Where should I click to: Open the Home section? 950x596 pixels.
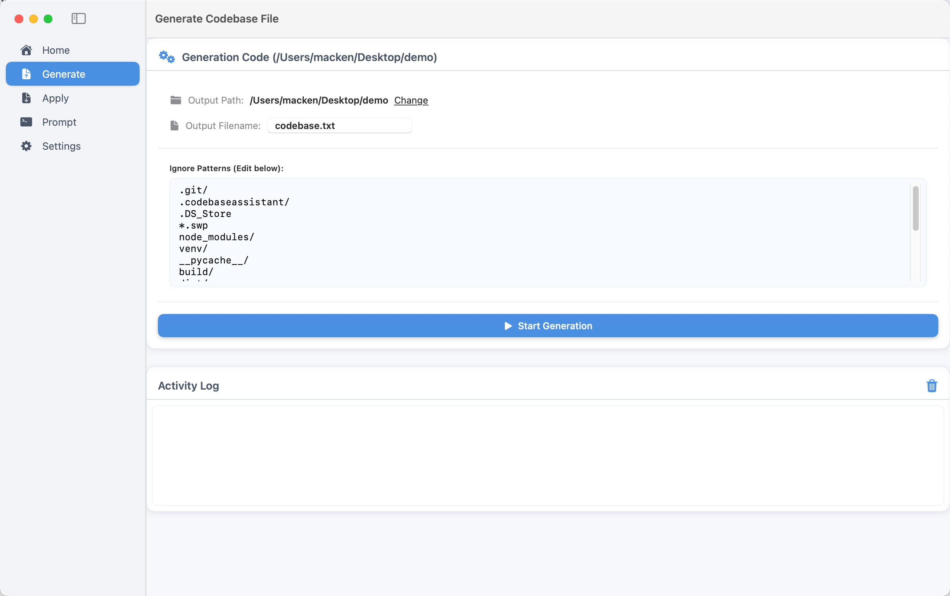pyautogui.click(x=73, y=50)
